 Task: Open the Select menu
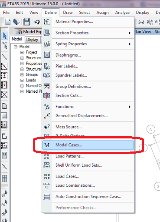point(85,13)
